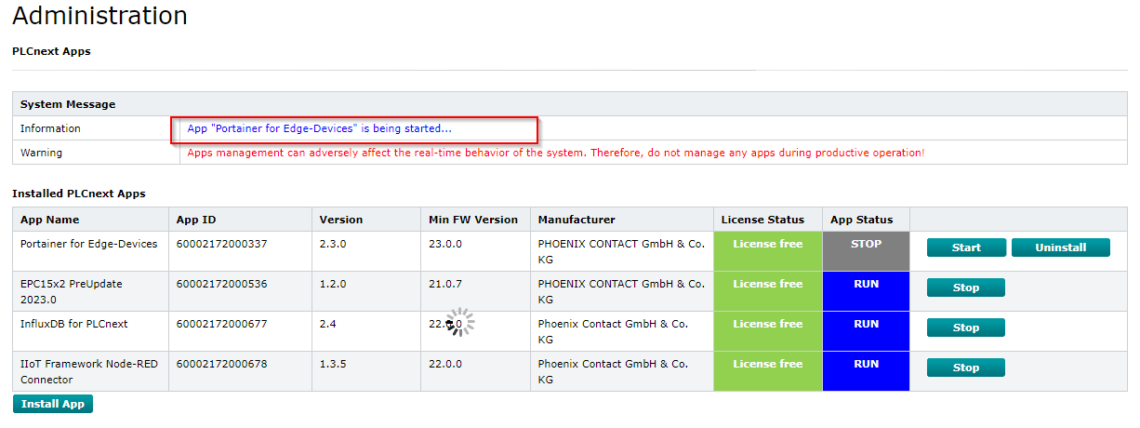Uninstall Portainer for Edge-Devices app
Viewport: 1140px width, 428px height.
click(x=1060, y=247)
